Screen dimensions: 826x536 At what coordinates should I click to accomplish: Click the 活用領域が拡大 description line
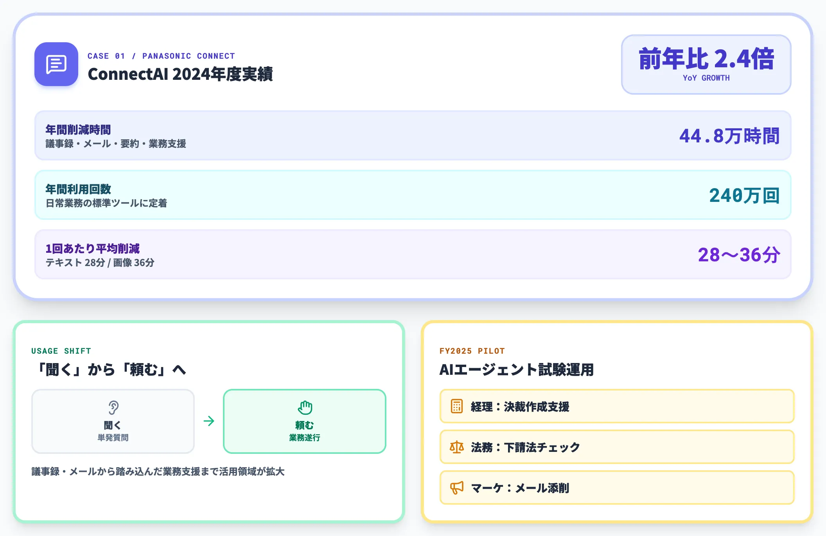[158, 471]
